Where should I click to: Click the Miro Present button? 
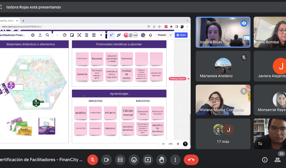click(162, 35)
